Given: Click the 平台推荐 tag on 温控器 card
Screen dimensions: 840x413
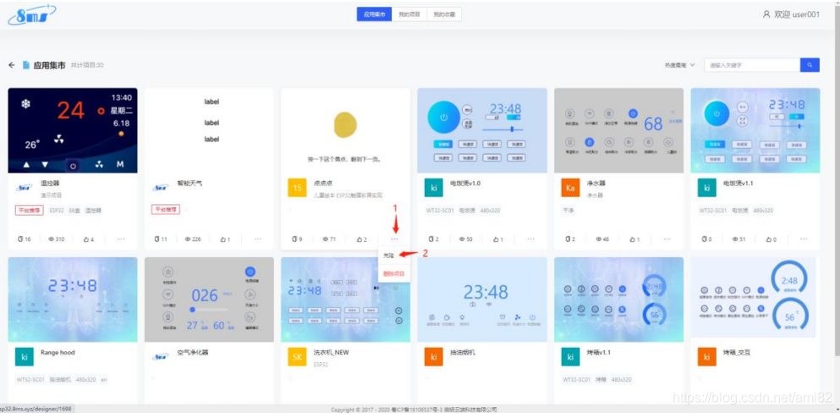Looking at the screenshot, I should 29,210.
